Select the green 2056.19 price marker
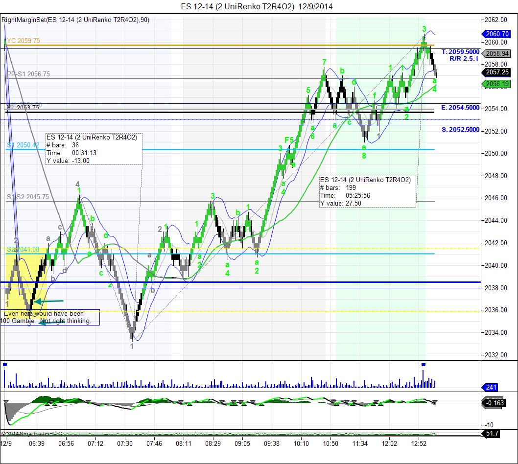 [496, 84]
